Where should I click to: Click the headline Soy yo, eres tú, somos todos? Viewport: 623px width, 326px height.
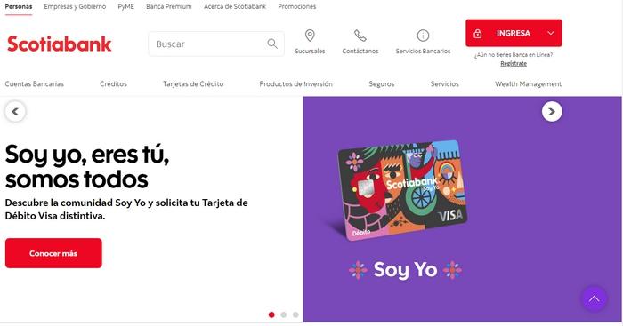point(87,167)
